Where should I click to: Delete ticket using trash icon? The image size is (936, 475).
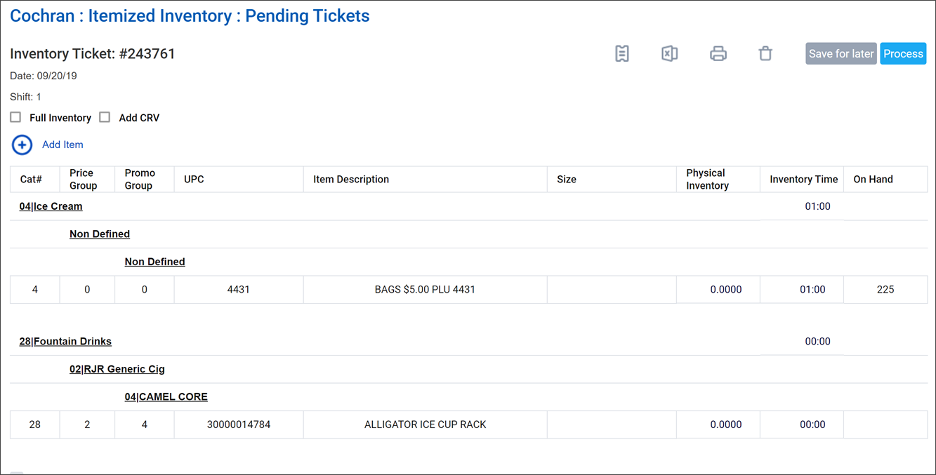(x=765, y=54)
